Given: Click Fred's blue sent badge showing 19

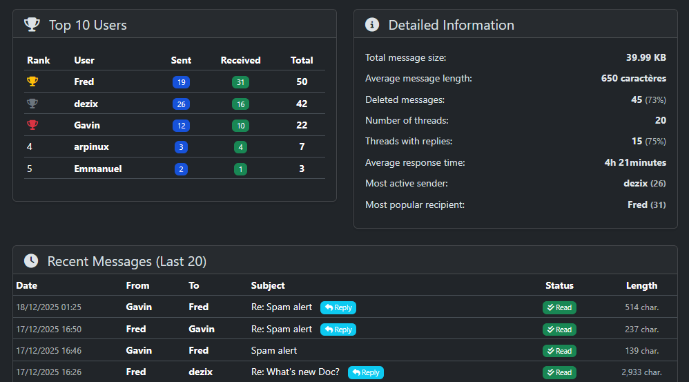Looking at the screenshot, I should coord(181,82).
